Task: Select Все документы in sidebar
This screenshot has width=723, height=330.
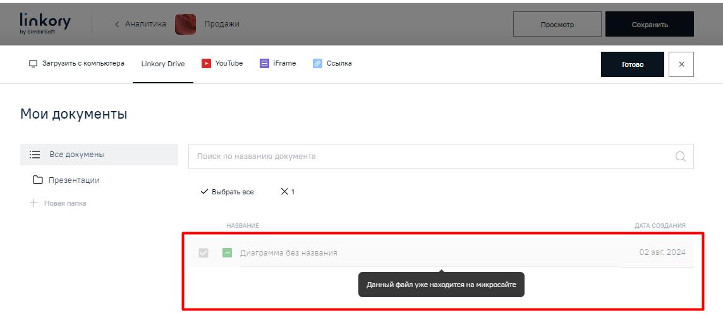Action: click(x=76, y=155)
